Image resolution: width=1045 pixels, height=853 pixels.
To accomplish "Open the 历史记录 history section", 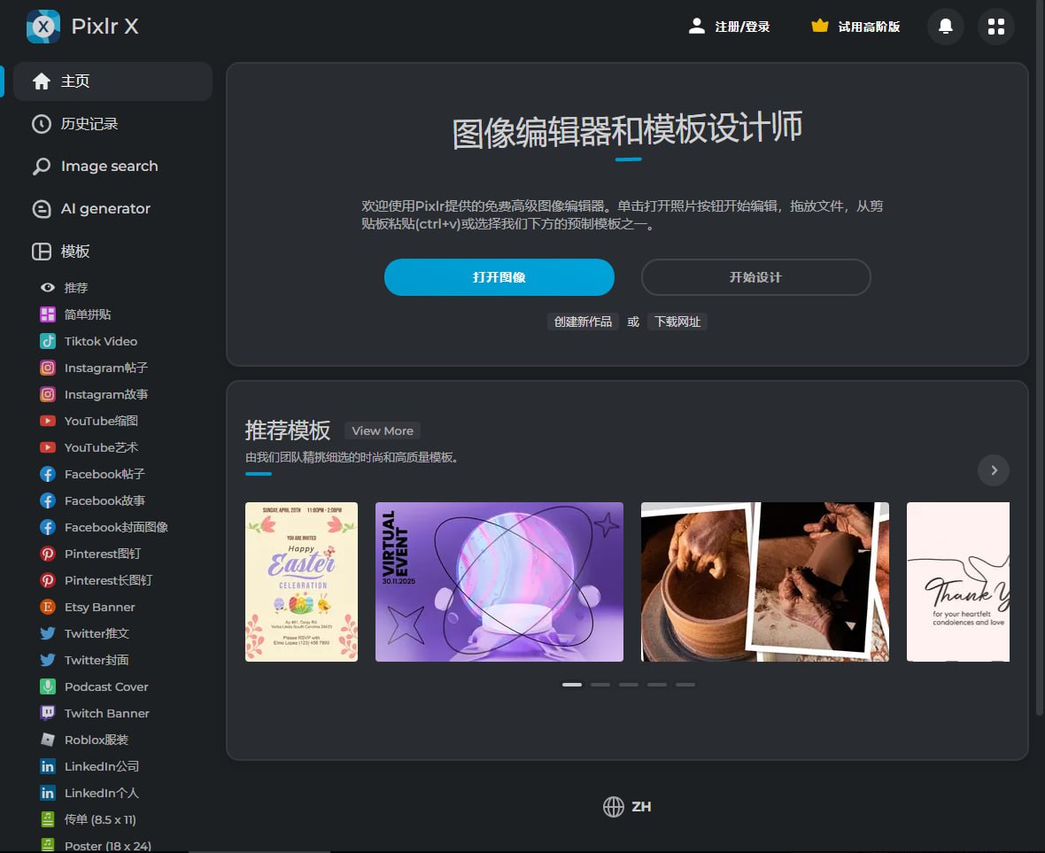I will [89, 124].
